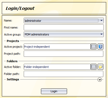
Task: Open the Name dropdown arrow
Action: point(101,20)
